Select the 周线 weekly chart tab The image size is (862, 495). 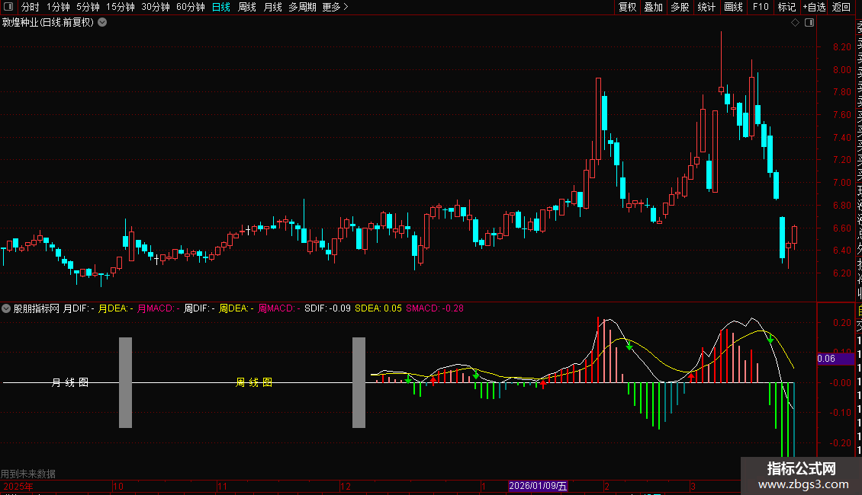[x=247, y=7]
